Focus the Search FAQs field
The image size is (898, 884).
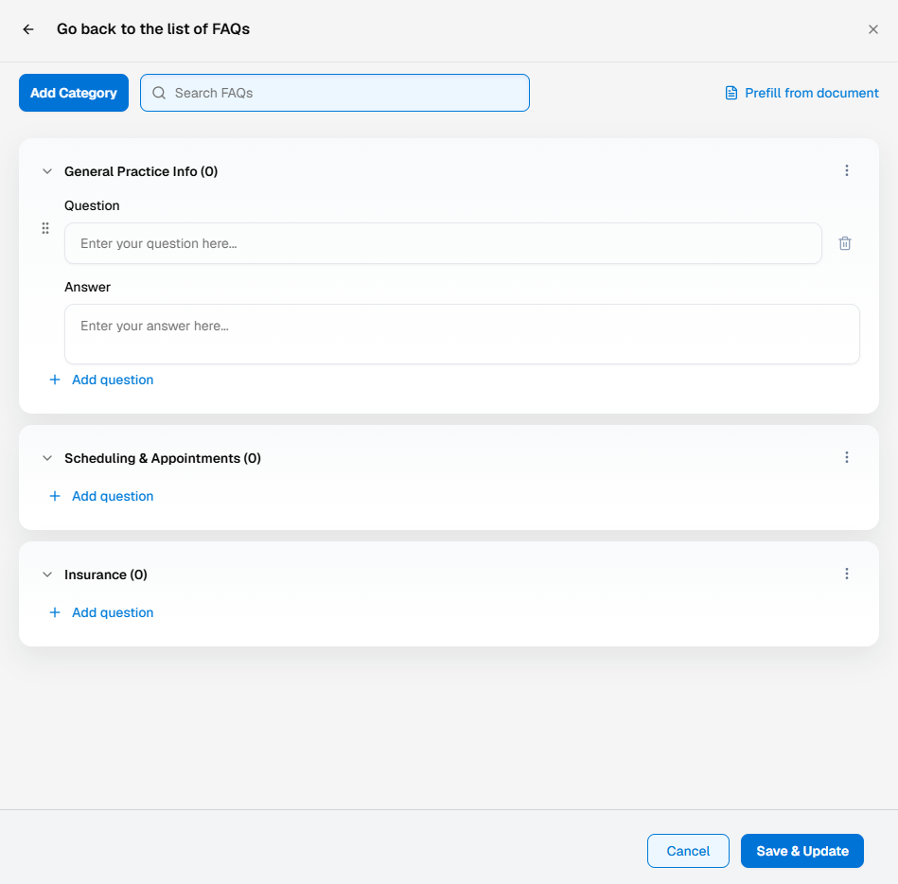click(345, 93)
